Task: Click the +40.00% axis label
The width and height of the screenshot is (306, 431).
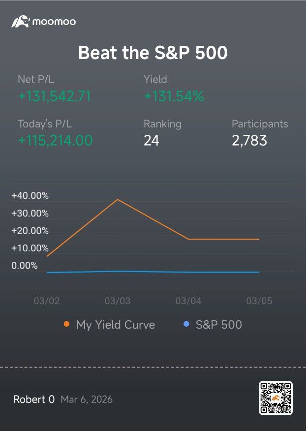Action: pyautogui.click(x=30, y=196)
